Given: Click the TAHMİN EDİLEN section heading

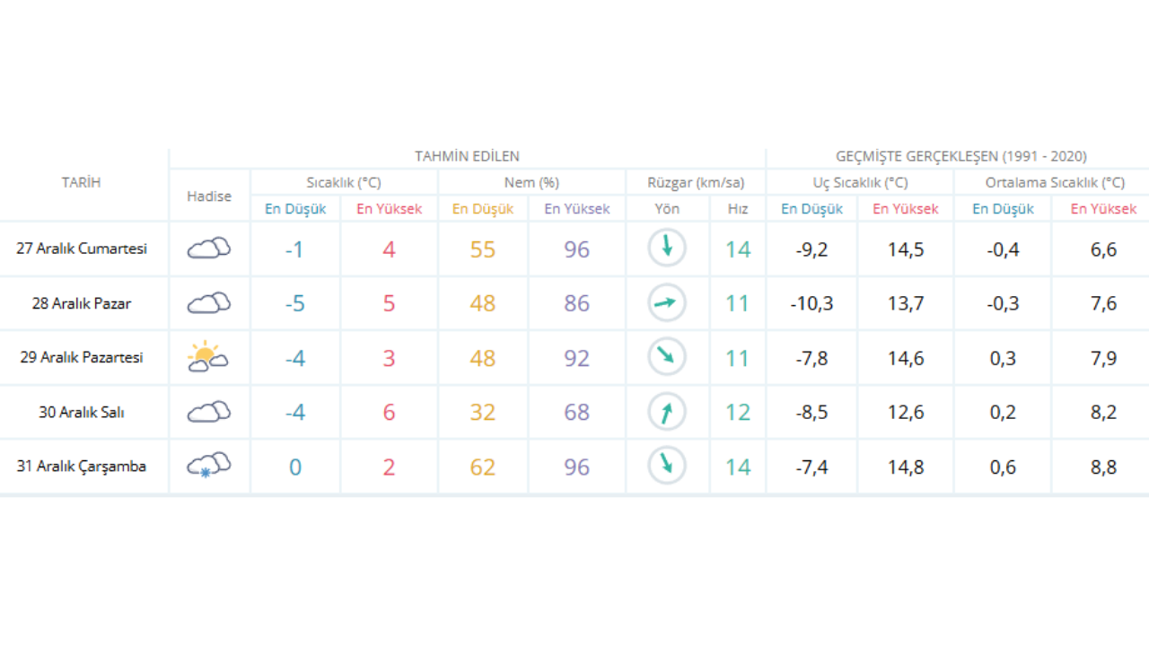Looking at the screenshot, I should tap(467, 156).
